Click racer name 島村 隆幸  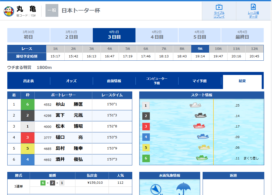(x=69, y=148)
